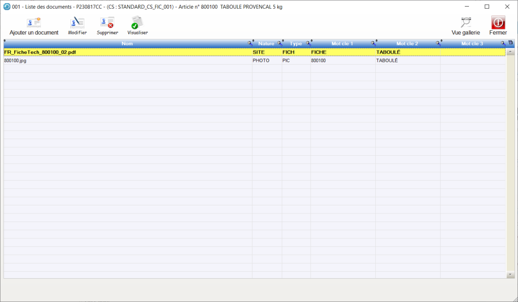The width and height of the screenshot is (518, 302).
Task: Sort by the Mot cle 2 column header
Action: [x=407, y=44]
